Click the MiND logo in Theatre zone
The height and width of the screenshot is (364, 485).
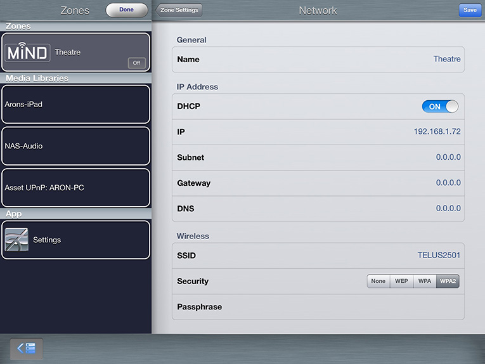27,52
